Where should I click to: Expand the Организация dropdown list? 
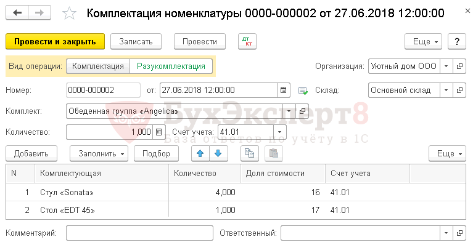tap(446, 66)
